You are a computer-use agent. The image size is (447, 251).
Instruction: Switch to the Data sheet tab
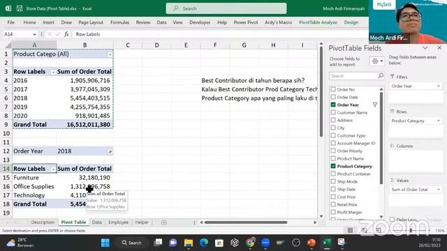pyautogui.click(x=97, y=222)
